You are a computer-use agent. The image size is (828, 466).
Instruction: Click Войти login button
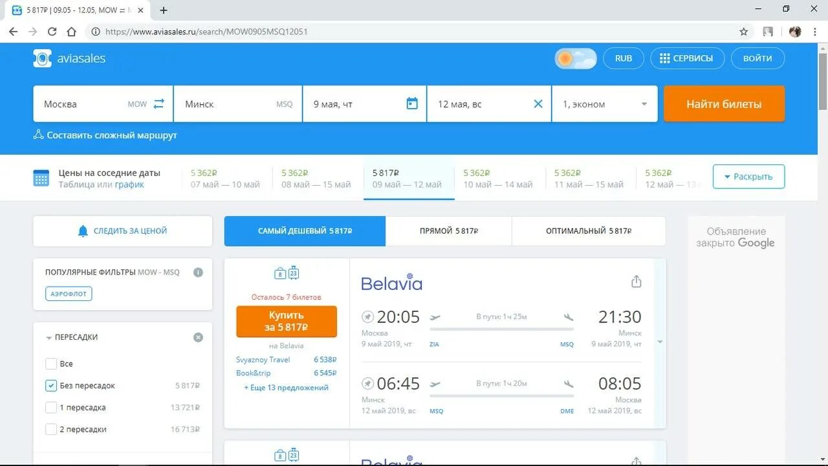(x=757, y=58)
